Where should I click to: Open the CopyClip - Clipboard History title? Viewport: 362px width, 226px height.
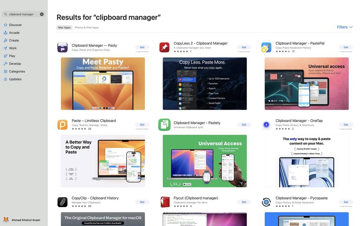95,198
